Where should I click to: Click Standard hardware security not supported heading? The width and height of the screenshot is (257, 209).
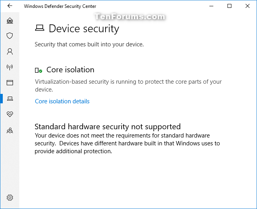[x=108, y=126]
